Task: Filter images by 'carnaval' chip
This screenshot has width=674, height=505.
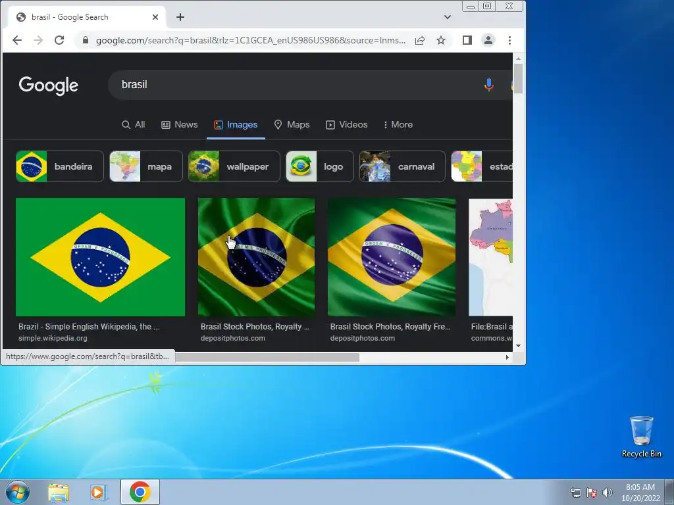Action: click(402, 166)
